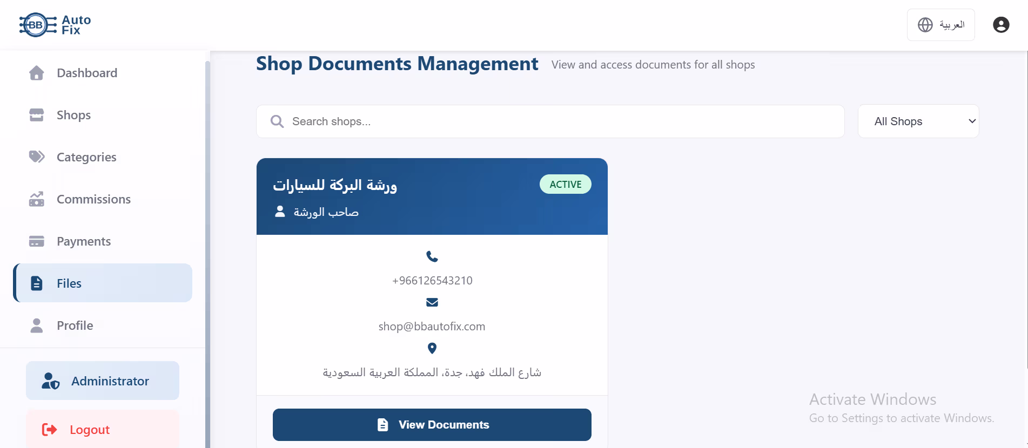Click subtitle View and access documents text

click(x=653, y=65)
